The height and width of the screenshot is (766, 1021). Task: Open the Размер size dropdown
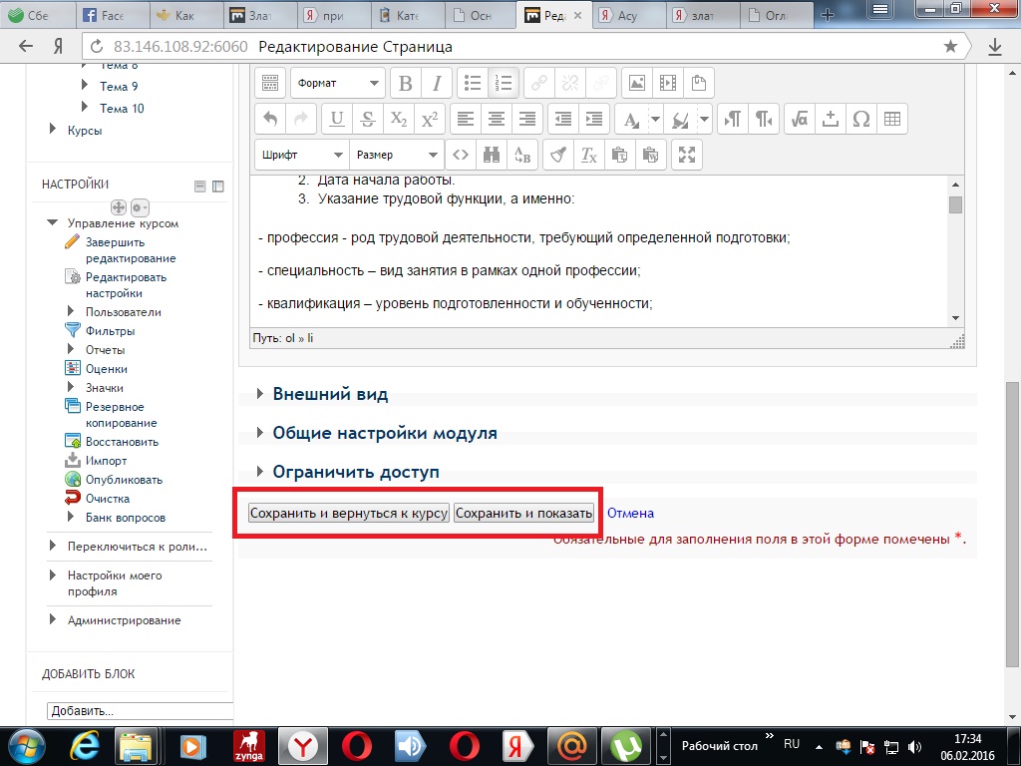pos(397,155)
